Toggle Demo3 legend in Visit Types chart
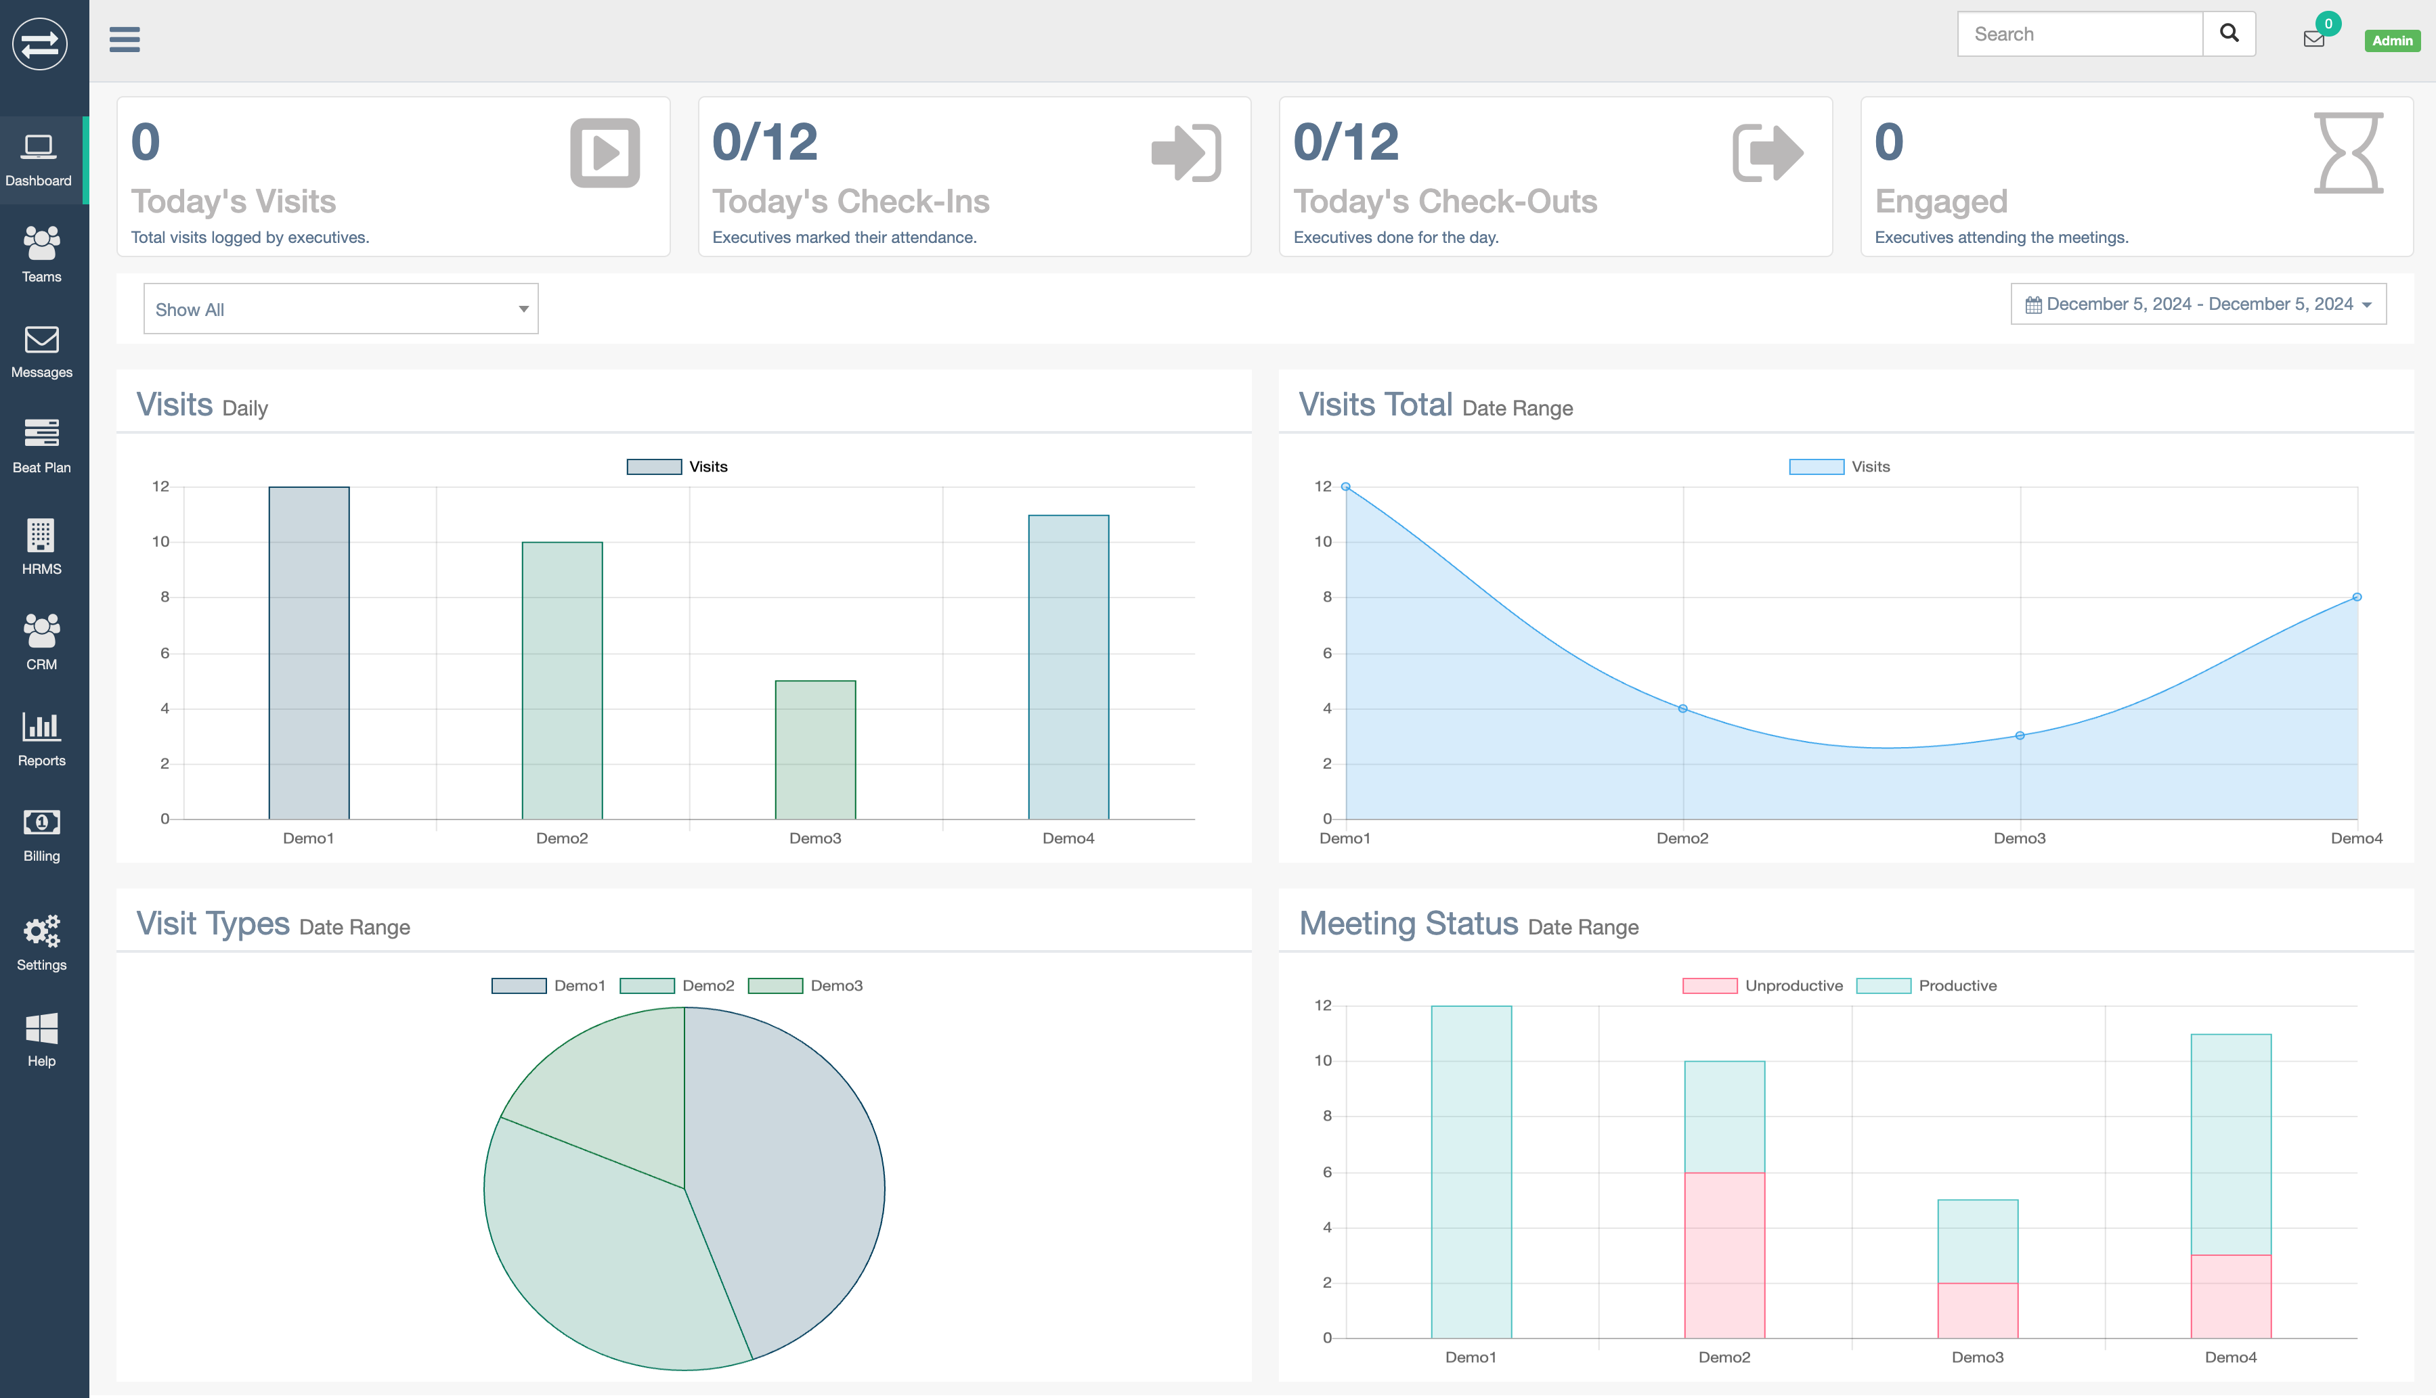This screenshot has height=1398, width=2436. (x=805, y=986)
